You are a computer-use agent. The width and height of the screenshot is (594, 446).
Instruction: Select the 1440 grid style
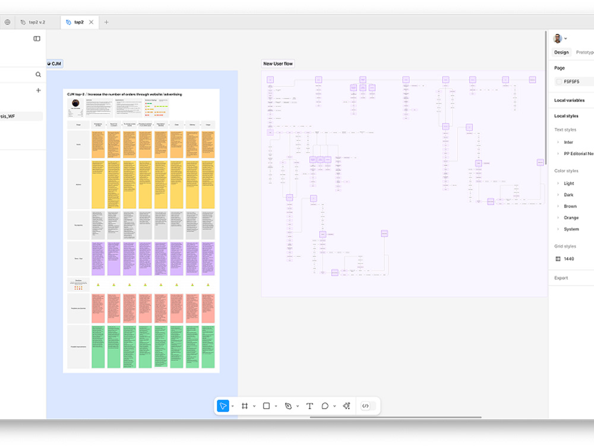pos(569,259)
